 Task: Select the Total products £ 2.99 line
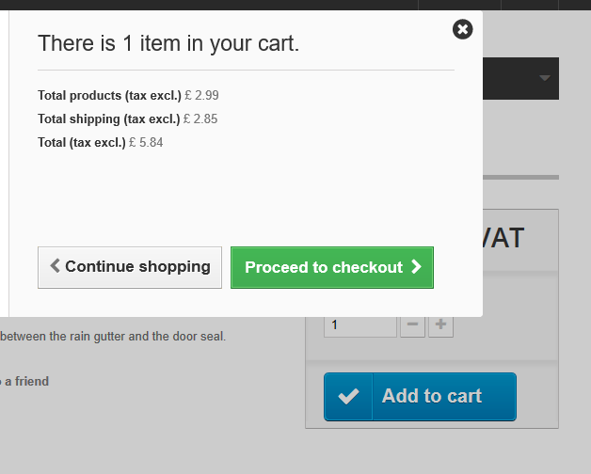tap(128, 95)
